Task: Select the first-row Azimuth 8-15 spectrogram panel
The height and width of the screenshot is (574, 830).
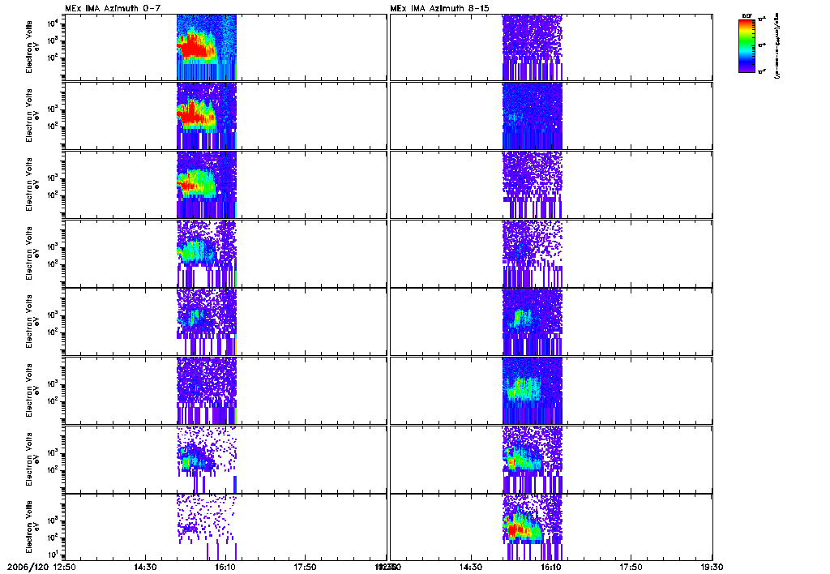Action: click(551, 47)
